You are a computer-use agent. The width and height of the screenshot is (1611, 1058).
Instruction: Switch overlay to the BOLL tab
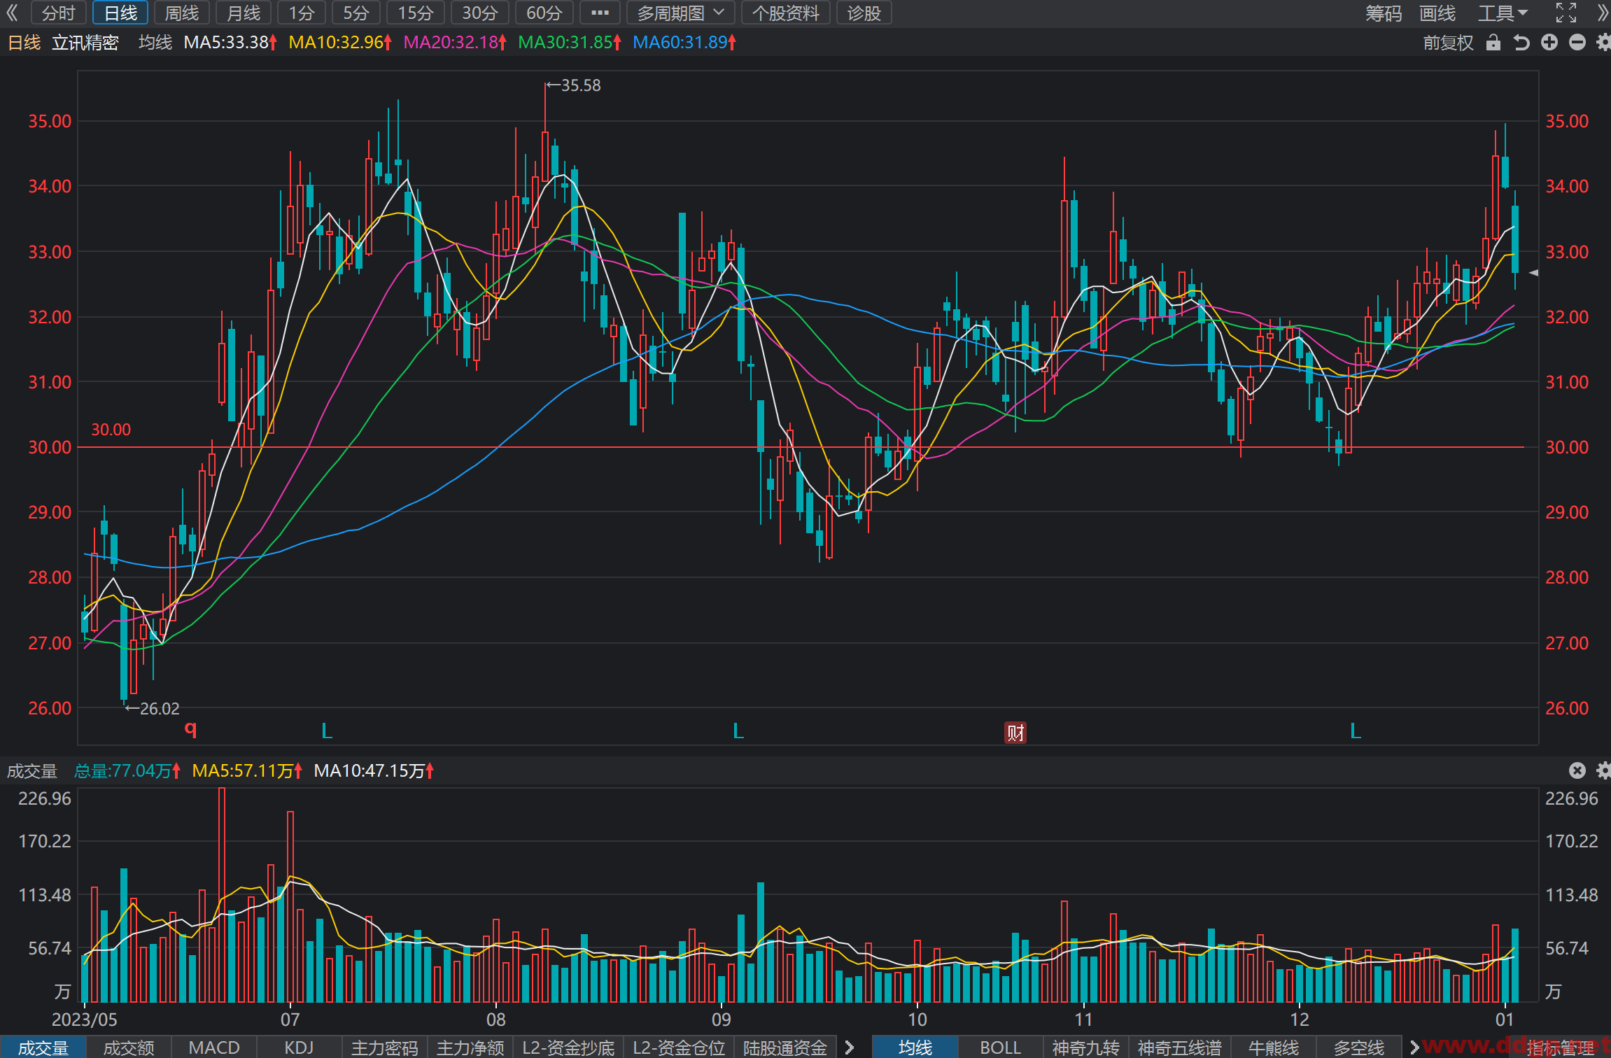[1000, 1047]
